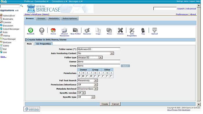Viewport: 203px width, 114px height.
Task: Open the Subscriptions tab
Action: coord(70,18)
